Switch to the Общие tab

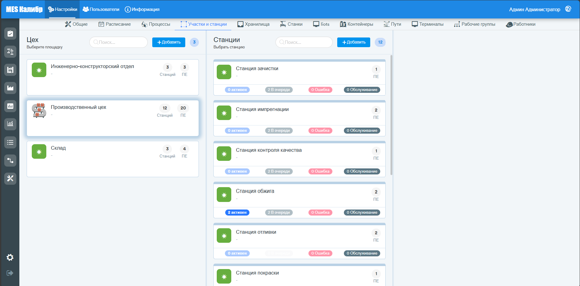76,24
